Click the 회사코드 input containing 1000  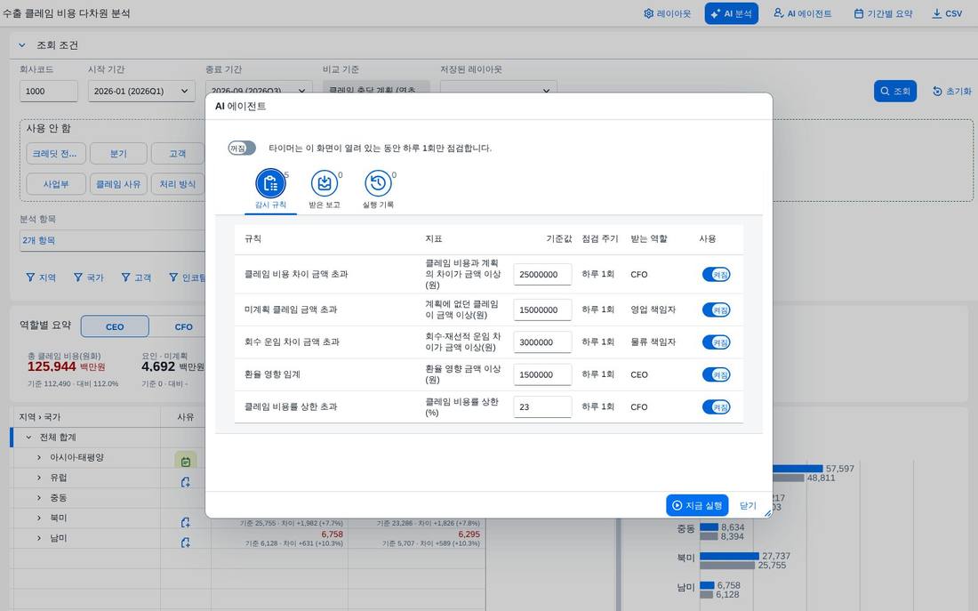(x=49, y=91)
